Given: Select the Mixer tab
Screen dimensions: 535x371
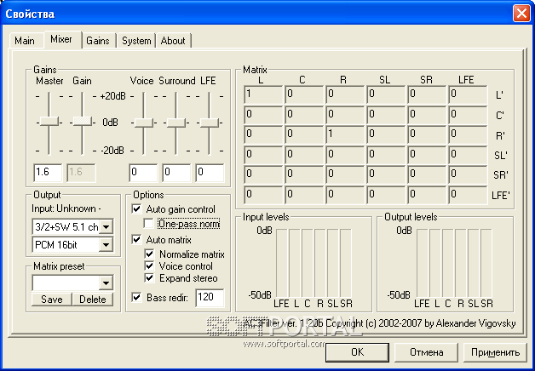Looking at the screenshot, I should point(61,39).
